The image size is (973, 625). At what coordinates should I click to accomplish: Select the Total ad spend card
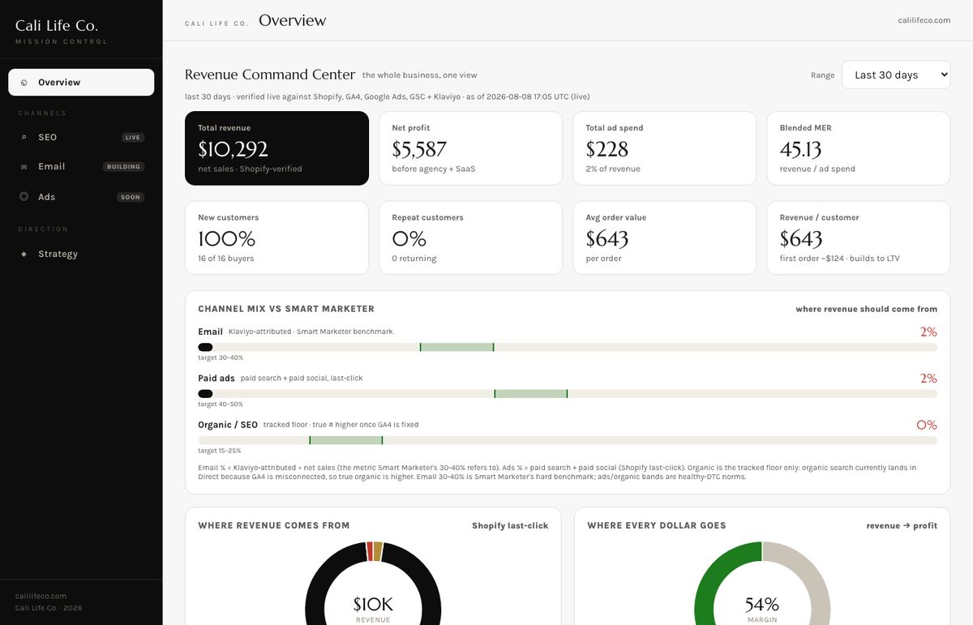[665, 148]
